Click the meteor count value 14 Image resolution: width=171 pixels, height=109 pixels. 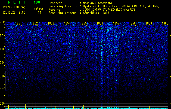[40, 13]
